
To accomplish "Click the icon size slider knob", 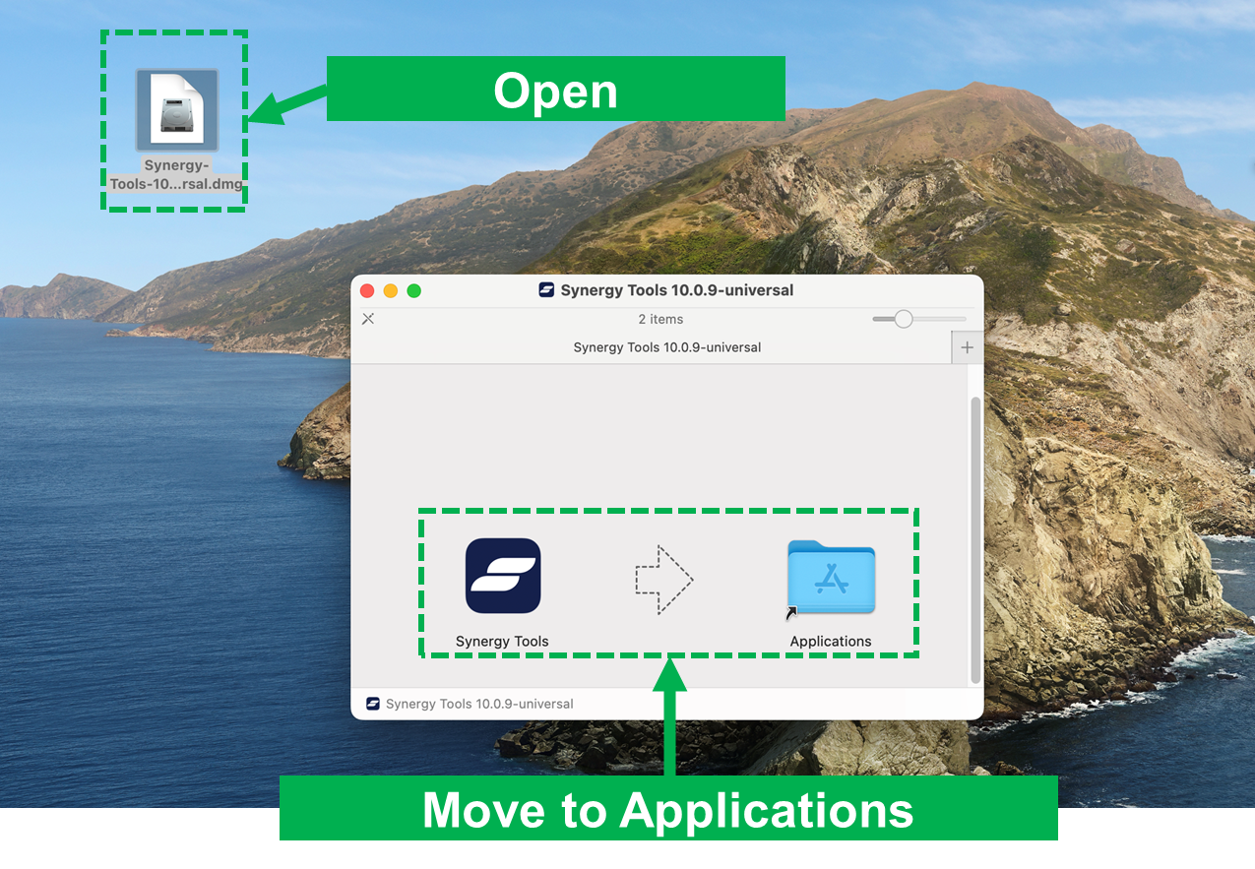I will click(x=904, y=319).
